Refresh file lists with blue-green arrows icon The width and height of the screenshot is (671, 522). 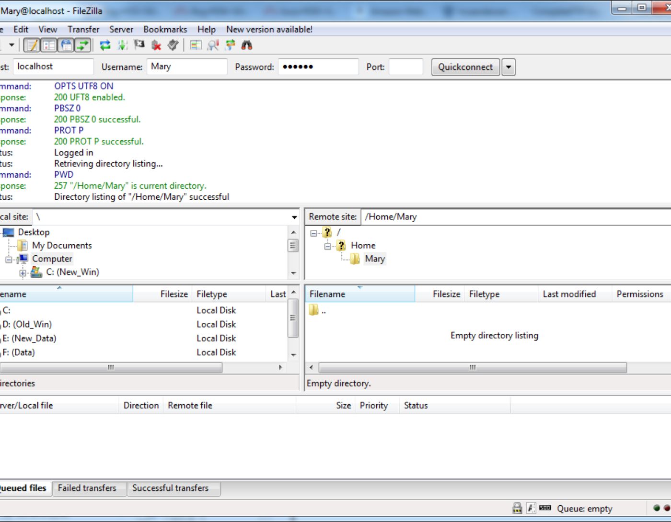point(105,45)
